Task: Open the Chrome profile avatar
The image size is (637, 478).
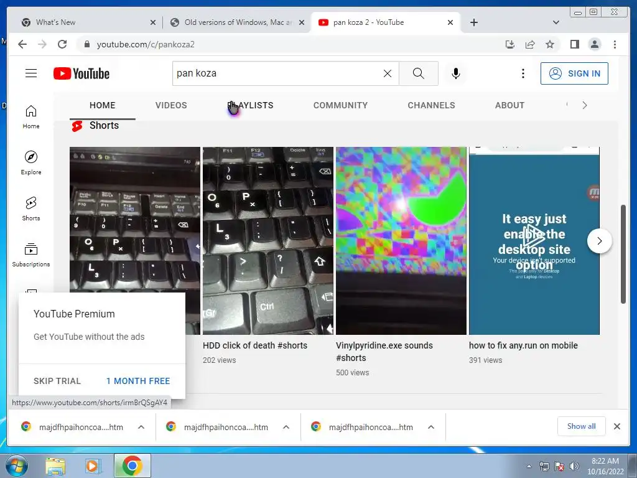Action: click(594, 44)
